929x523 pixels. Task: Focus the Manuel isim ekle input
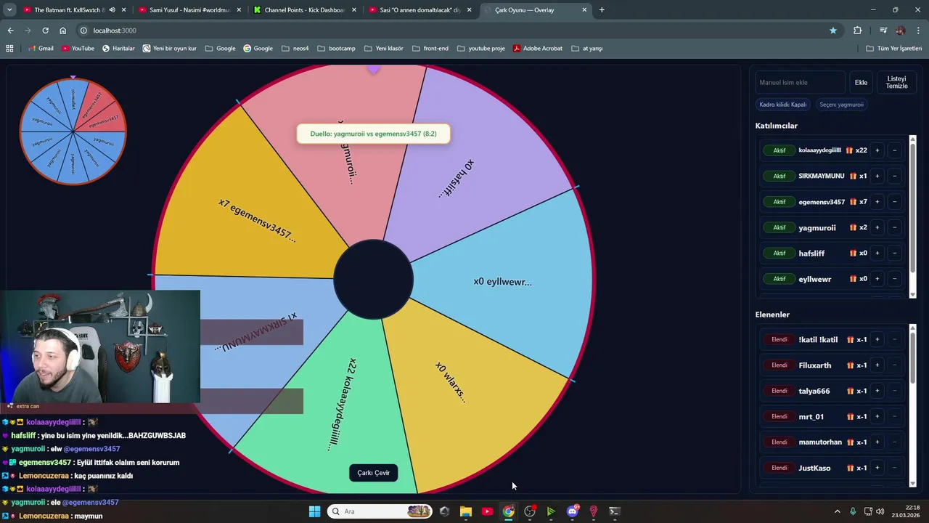(x=801, y=83)
